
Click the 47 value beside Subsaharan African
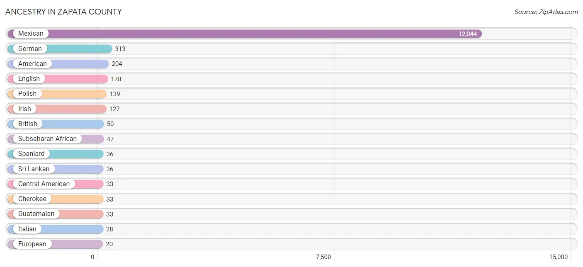click(x=110, y=139)
